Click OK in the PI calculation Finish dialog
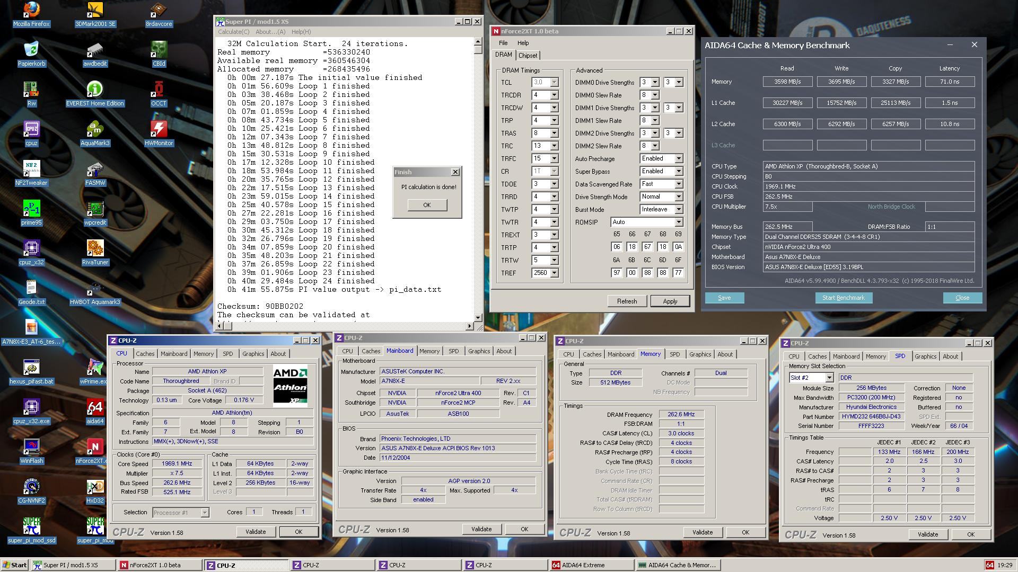 tap(427, 205)
